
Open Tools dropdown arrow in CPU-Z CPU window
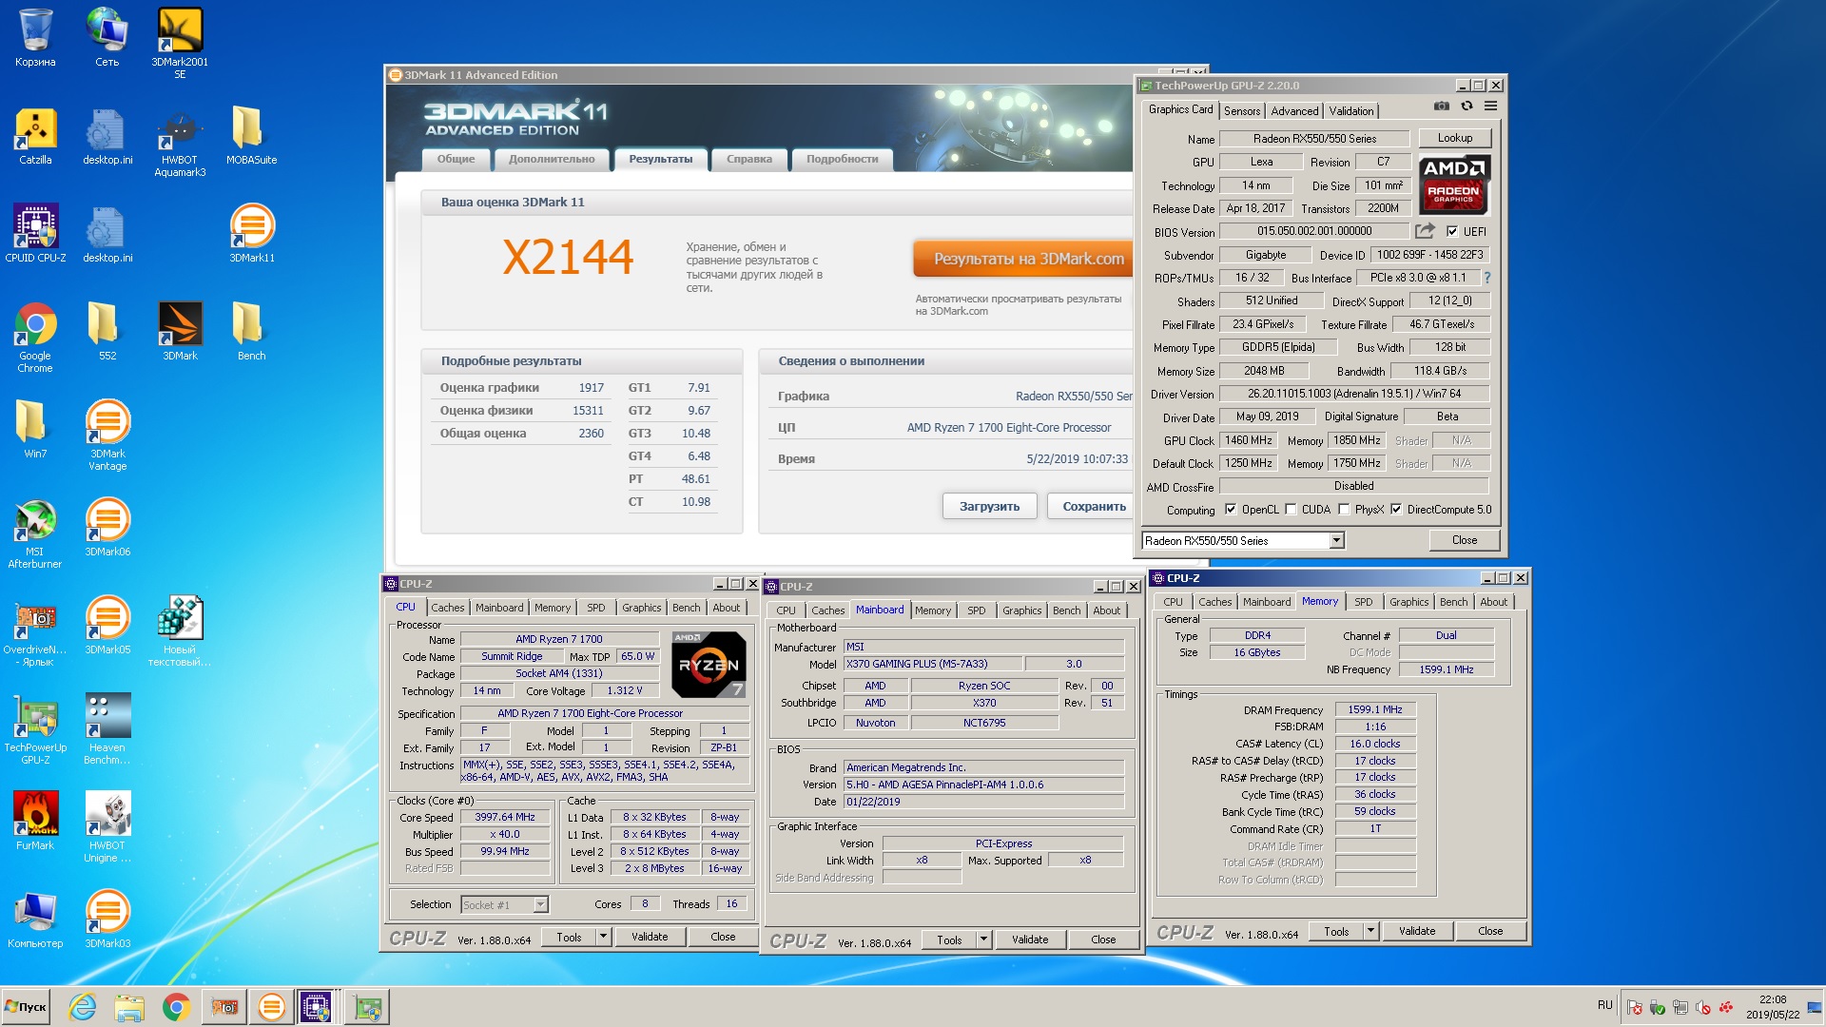(603, 937)
